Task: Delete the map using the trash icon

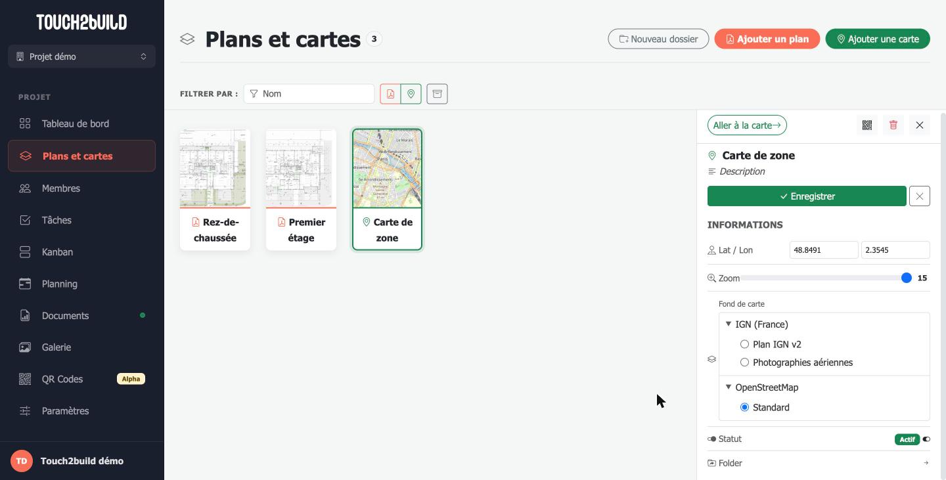Action: coord(893,125)
